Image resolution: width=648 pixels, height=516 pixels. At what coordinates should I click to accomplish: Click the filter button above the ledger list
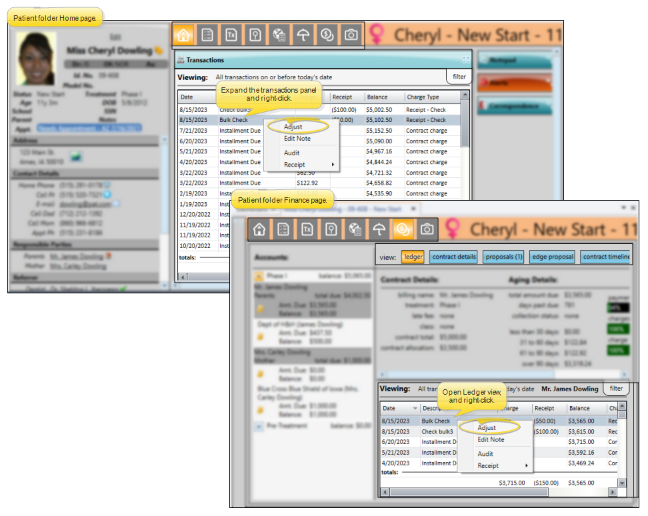[616, 389]
